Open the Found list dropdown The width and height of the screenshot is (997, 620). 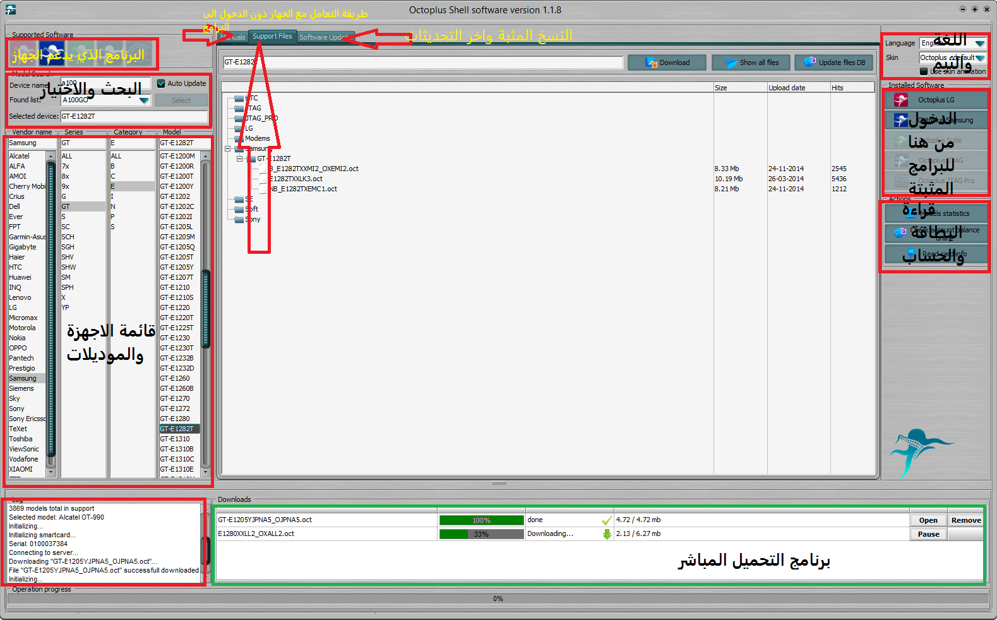[x=144, y=100]
